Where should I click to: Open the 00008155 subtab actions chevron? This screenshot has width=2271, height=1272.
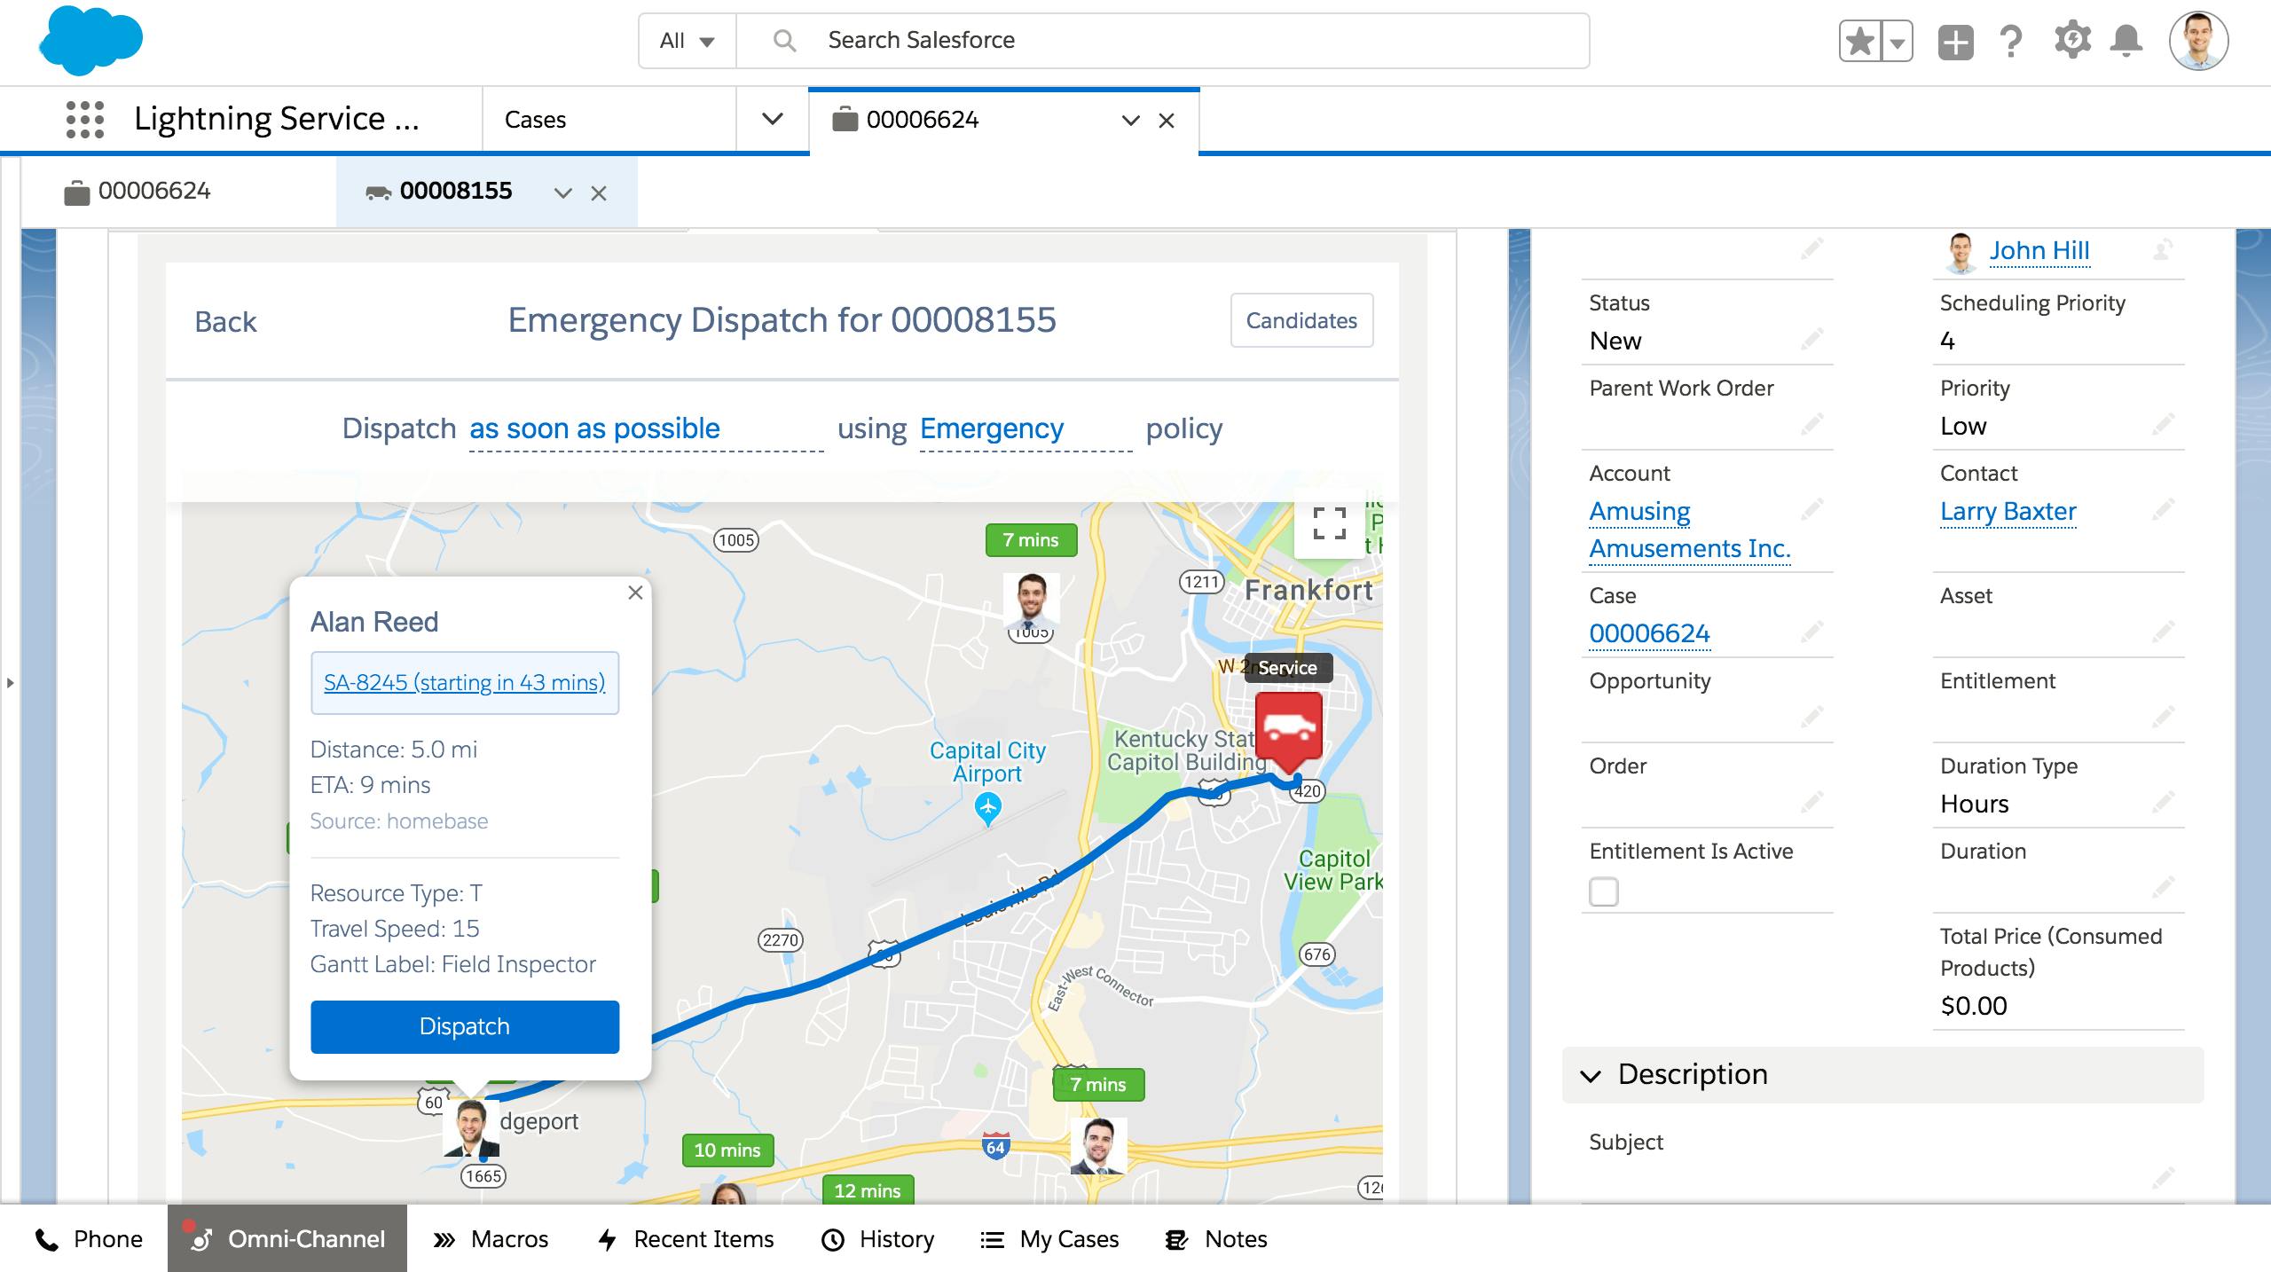click(x=562, y=192)
